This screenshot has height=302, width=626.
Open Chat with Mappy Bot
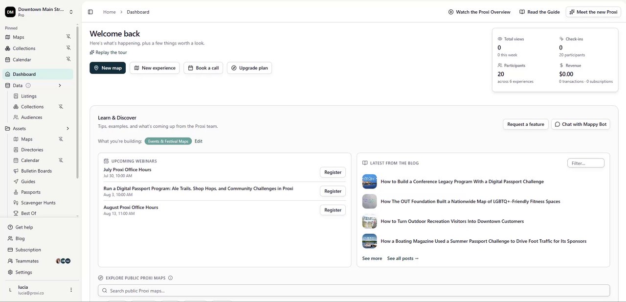click(581, 124)
